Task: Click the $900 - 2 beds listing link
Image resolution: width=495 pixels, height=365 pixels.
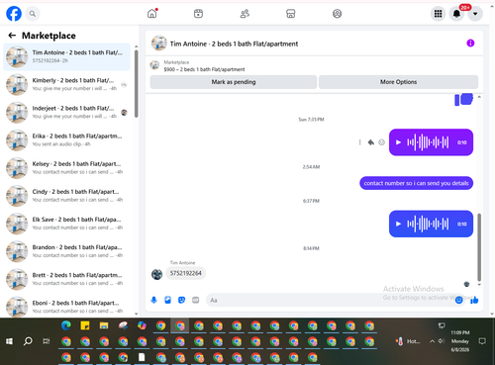Action: (204, 69)
